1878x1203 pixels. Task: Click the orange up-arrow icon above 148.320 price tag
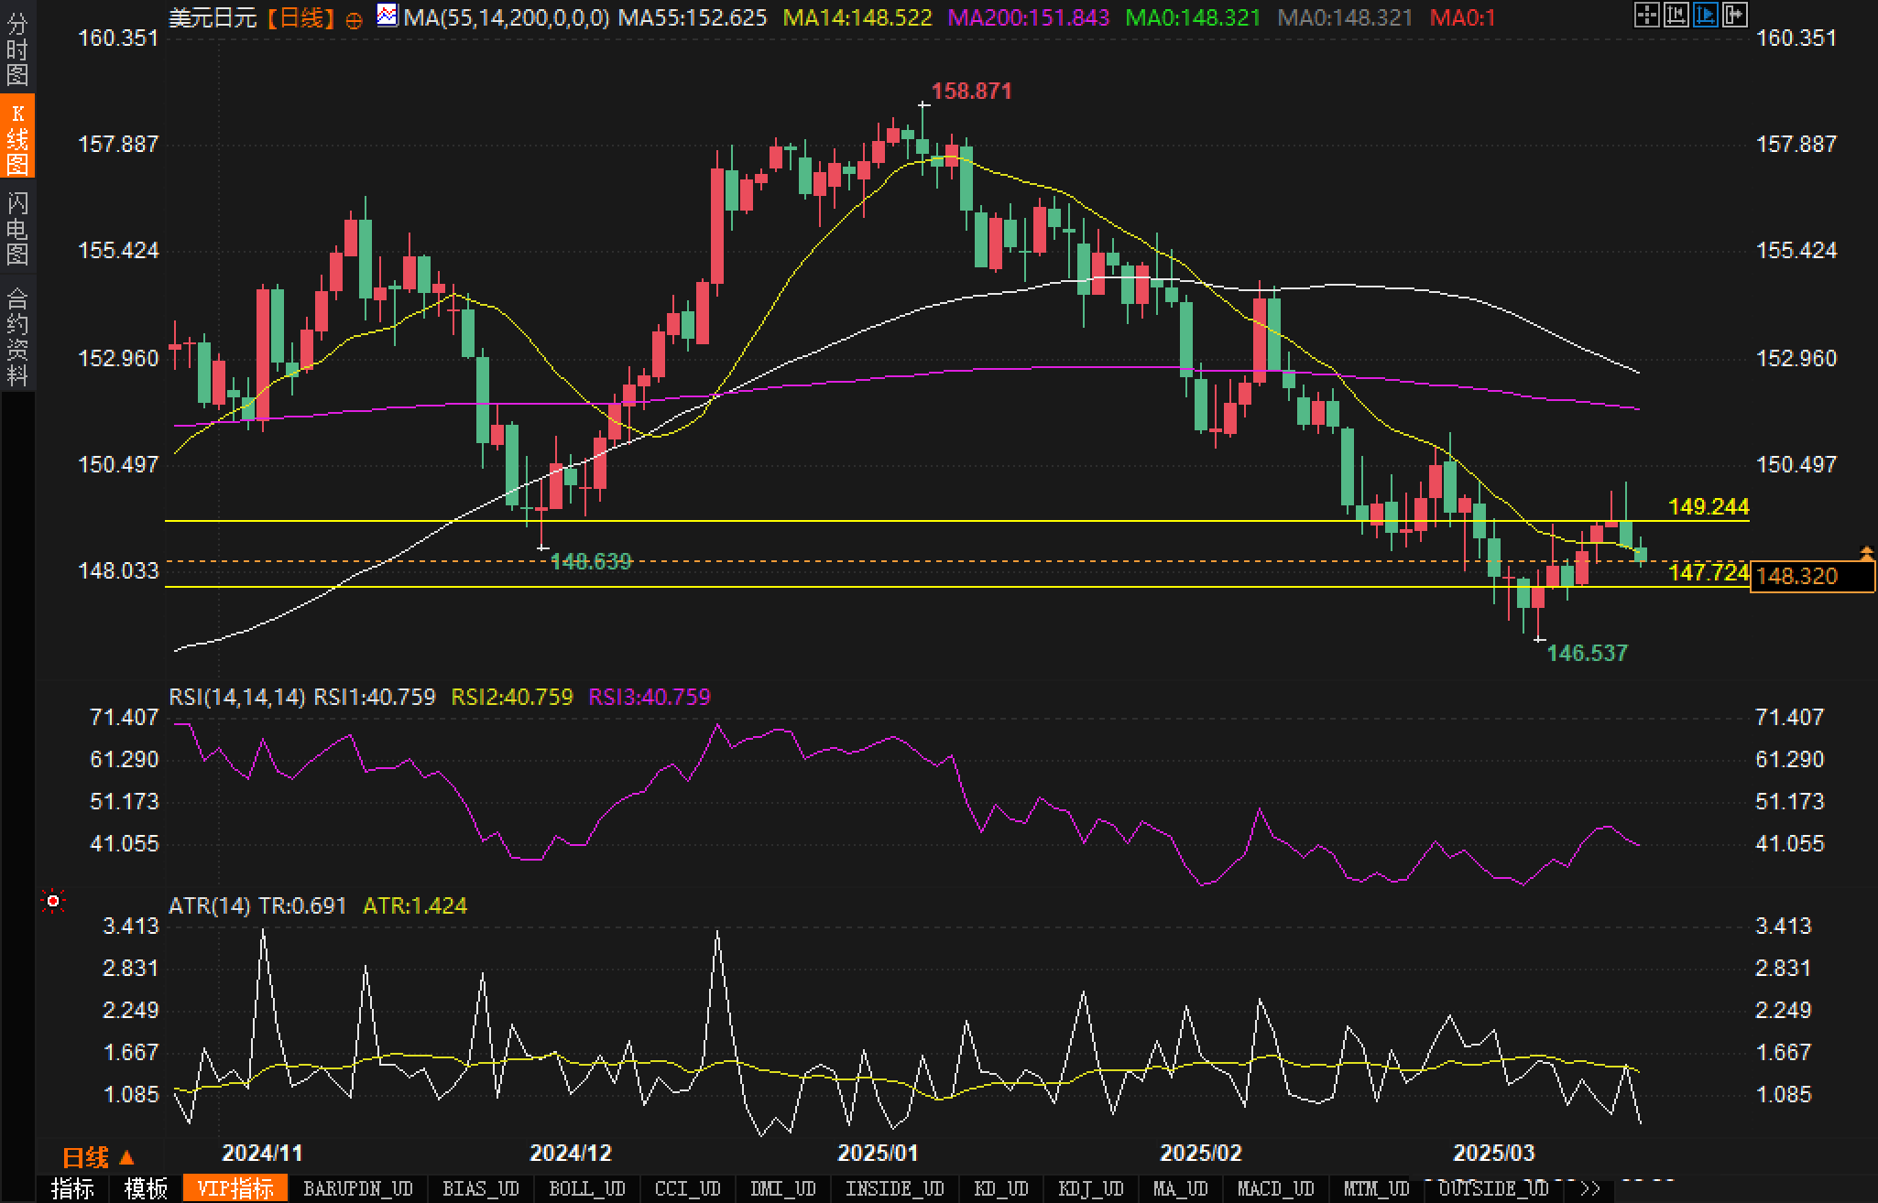[1866, 553]
